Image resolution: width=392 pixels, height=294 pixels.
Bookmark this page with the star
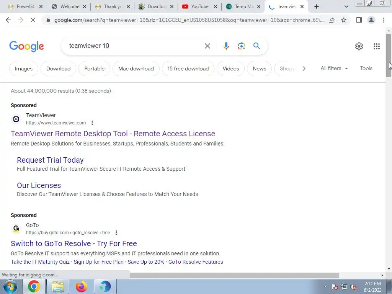pyautogui.click(x=344, y=20)
